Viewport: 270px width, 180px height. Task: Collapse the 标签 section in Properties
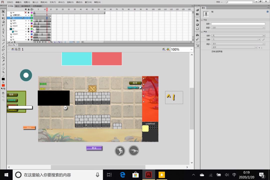[x=202, y=20]
